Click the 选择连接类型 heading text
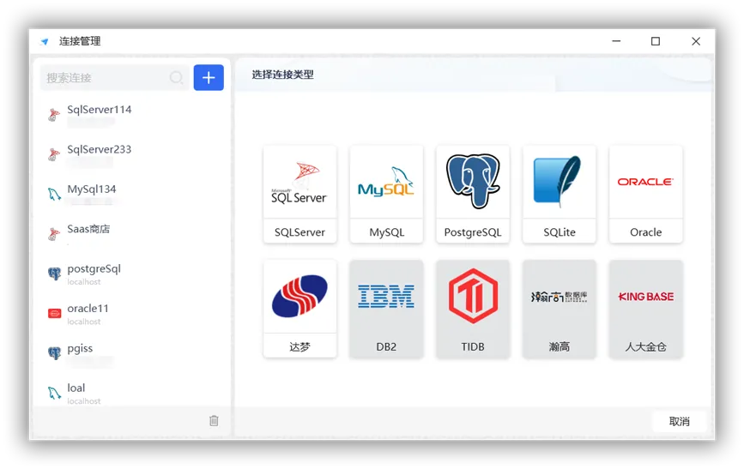 [x=283, y=75]
